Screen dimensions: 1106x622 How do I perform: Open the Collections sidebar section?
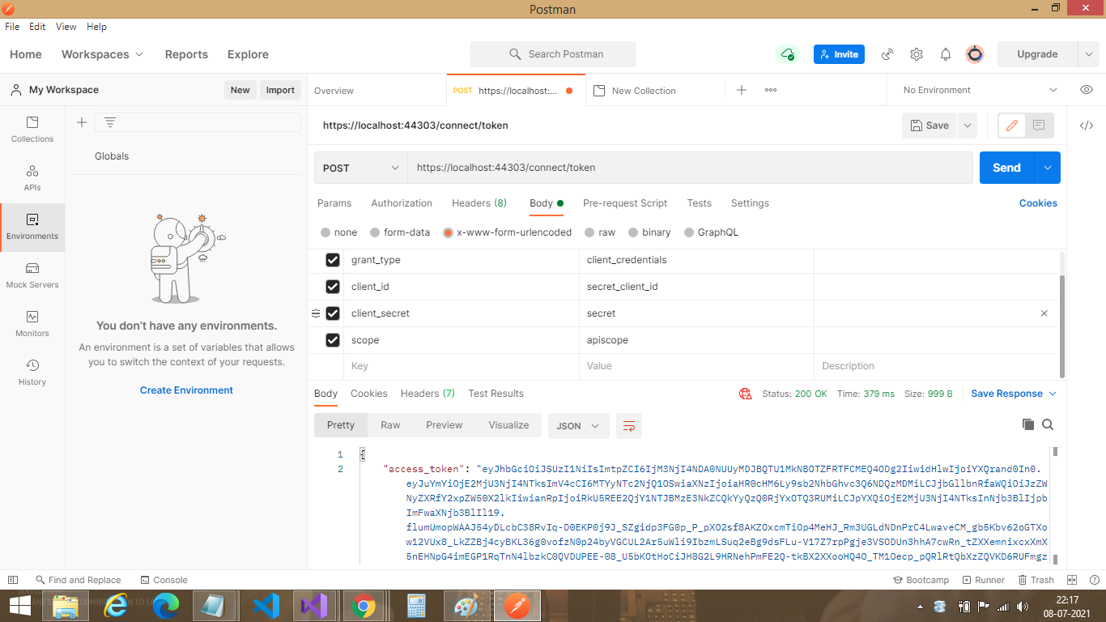pos(32,130)
